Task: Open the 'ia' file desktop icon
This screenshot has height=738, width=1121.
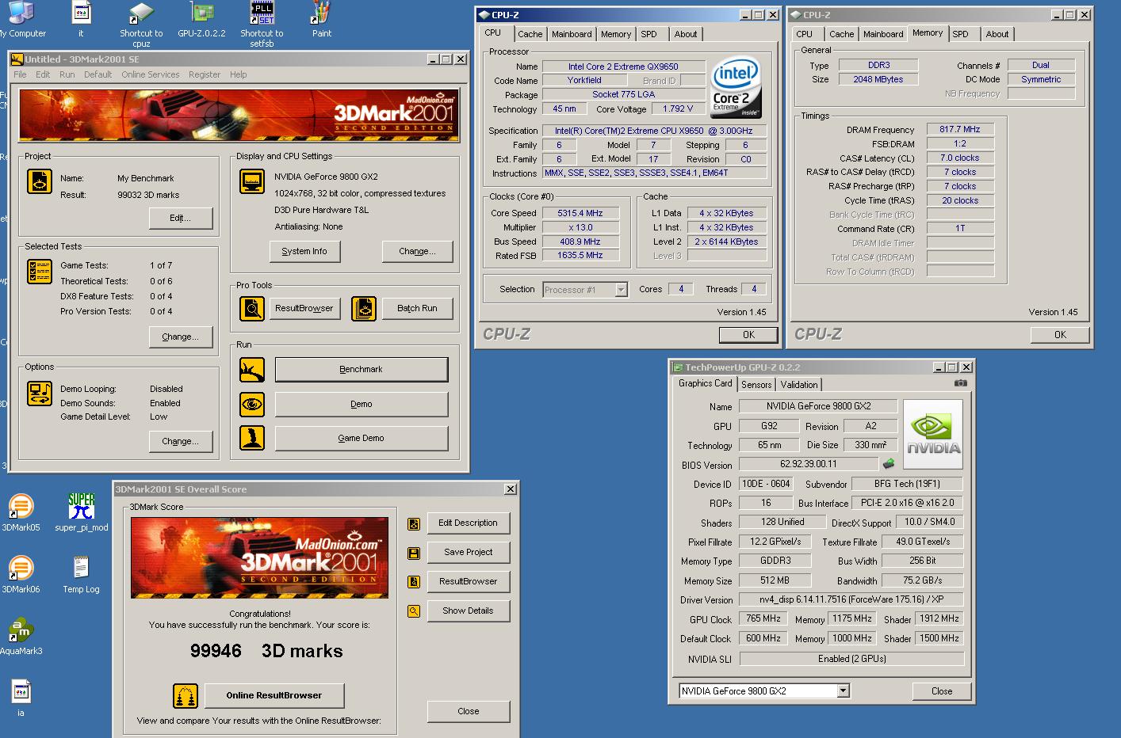Action: point(21,697)
